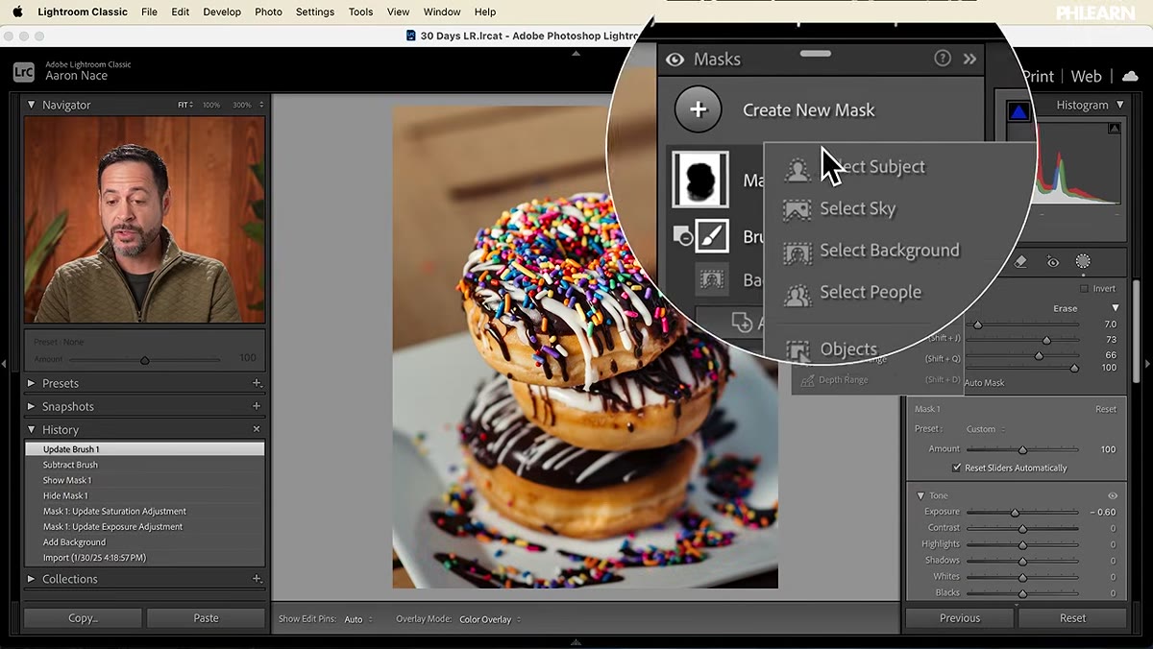Select 'Mask 1: Update Saturation Adjustment' history step
1153x649 pixels.
[x=144, y=511]
